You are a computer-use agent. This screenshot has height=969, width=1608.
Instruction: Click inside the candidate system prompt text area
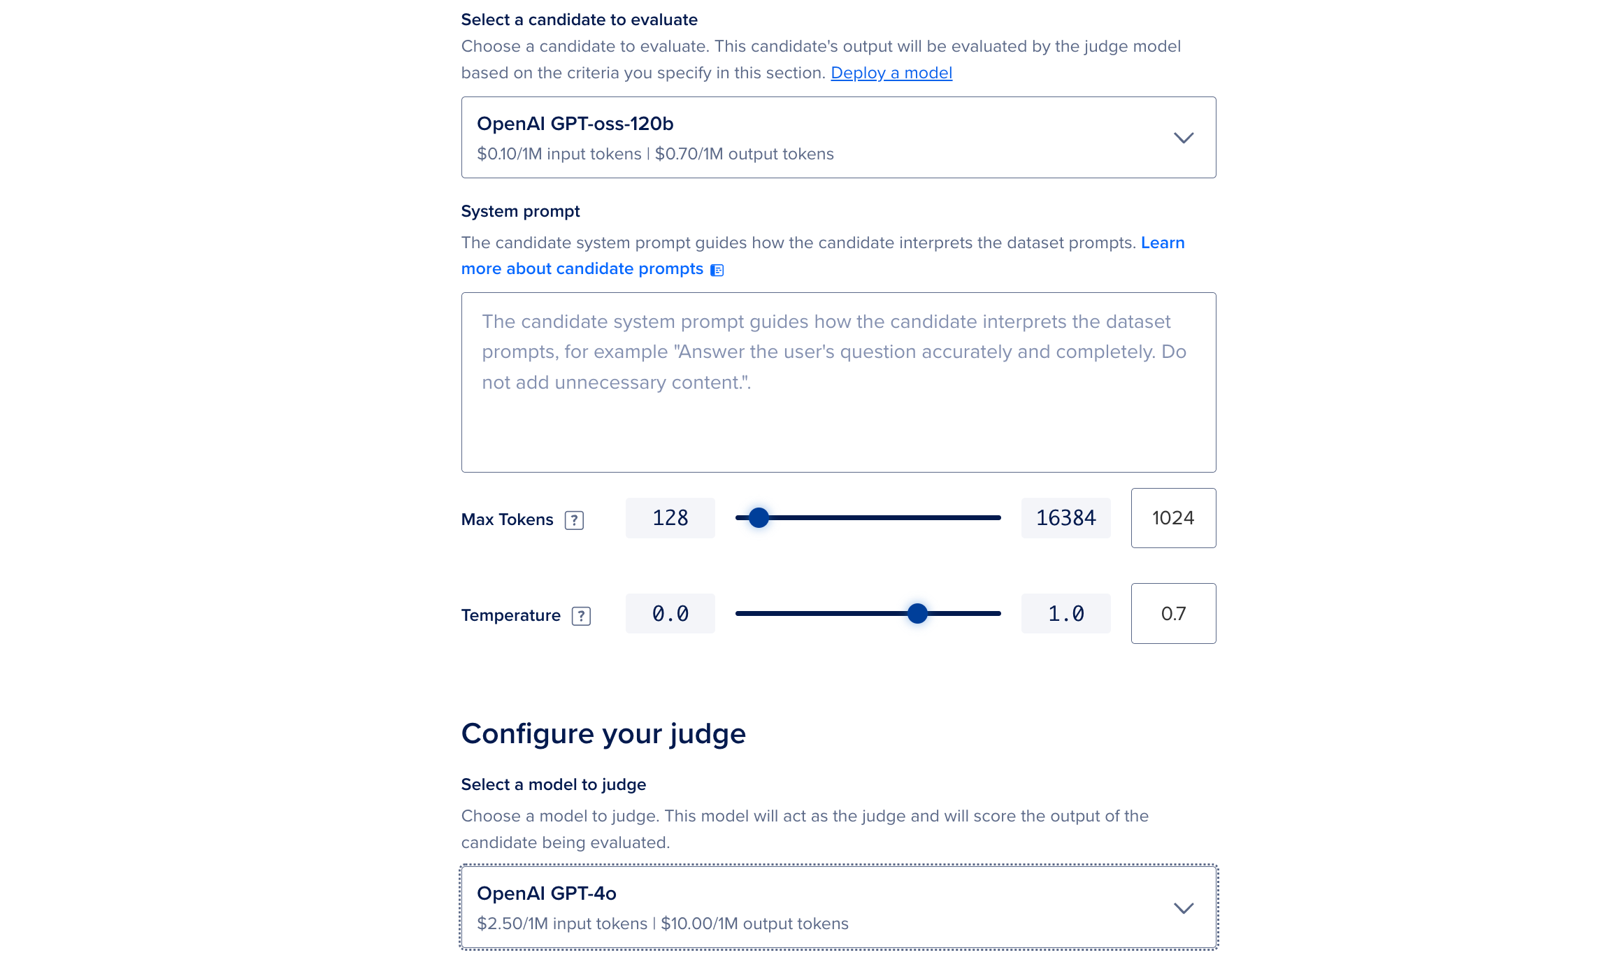[x=838, y=382]
